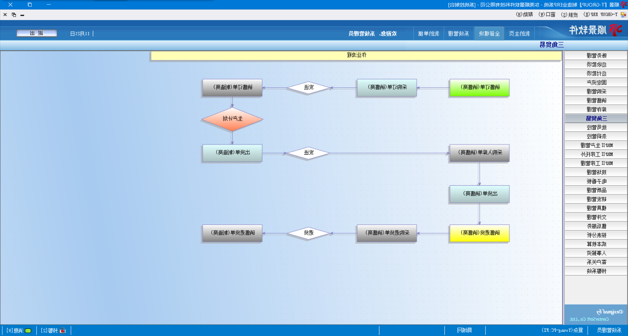
Task: Click the 消息 envelope icon in status bar
Action: click(x=28, y=330)
